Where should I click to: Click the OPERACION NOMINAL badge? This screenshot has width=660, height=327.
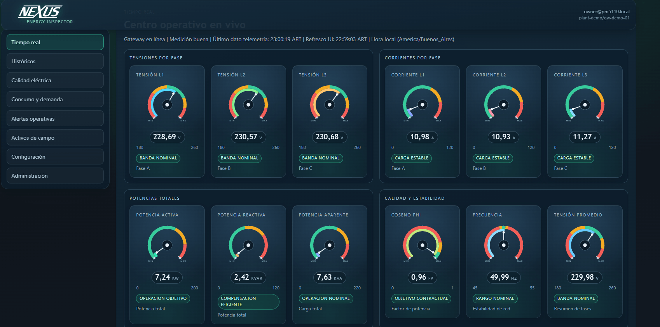point(326,299)
